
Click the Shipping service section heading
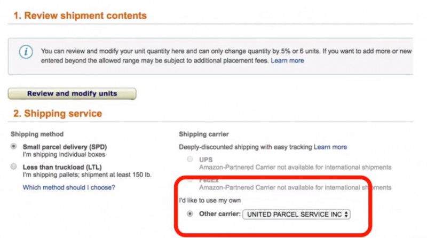click(x=58, y=114)
